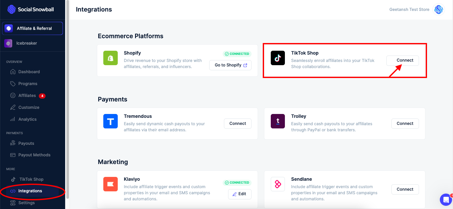
Task: Click the Geetansh Test Store name
Action: coord(409,10)
